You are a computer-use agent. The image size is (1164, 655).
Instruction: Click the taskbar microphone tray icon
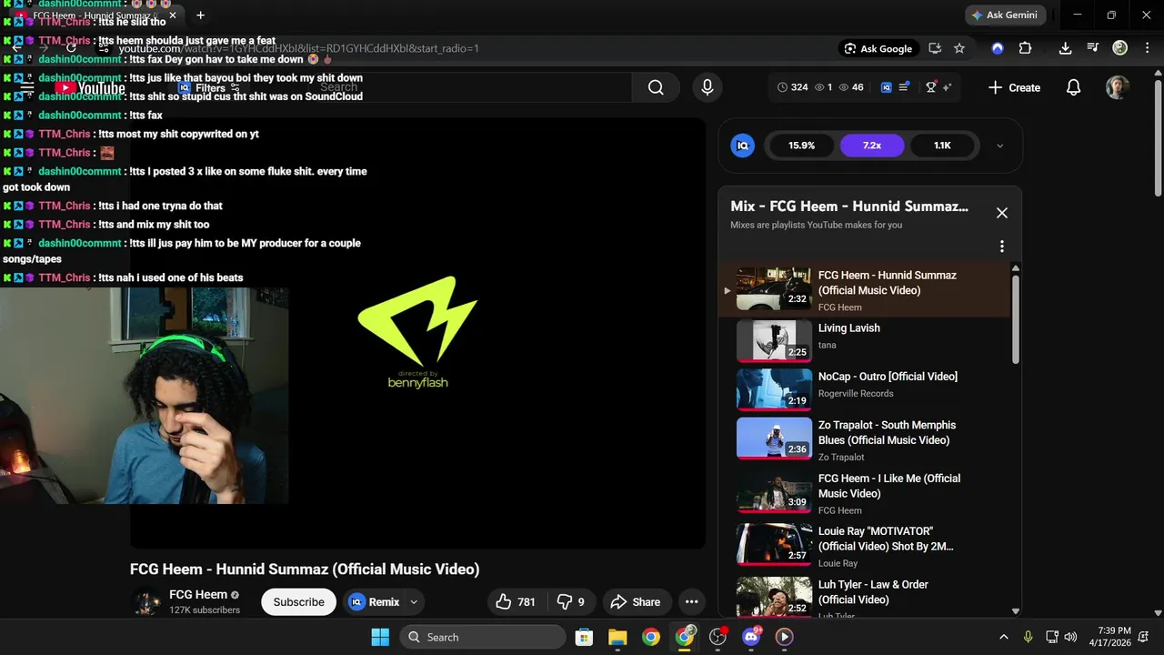[1028, 637]
